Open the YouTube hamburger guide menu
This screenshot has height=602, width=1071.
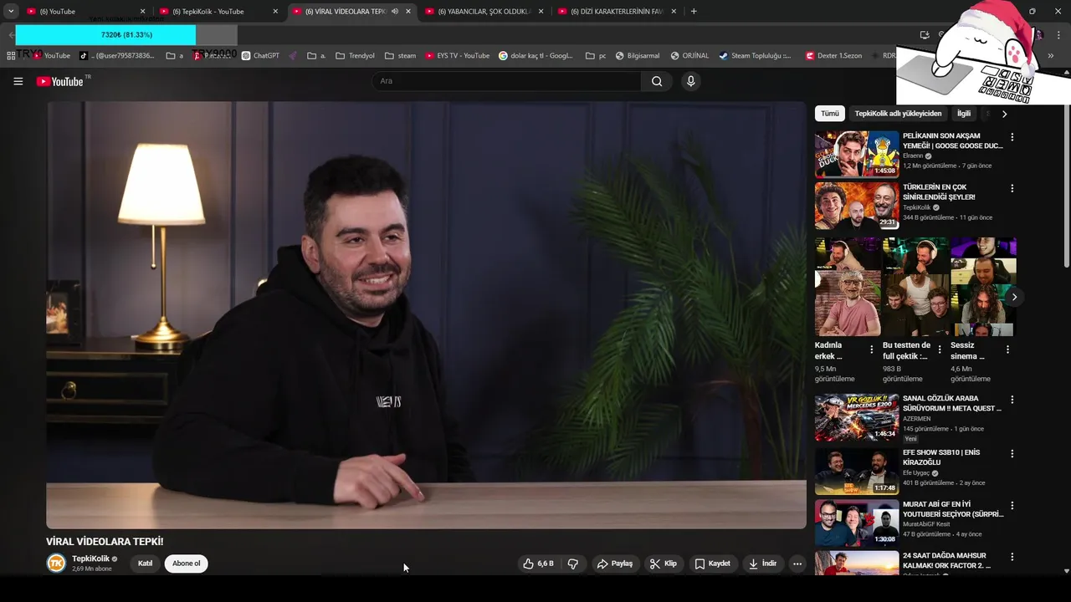[18, 81]
